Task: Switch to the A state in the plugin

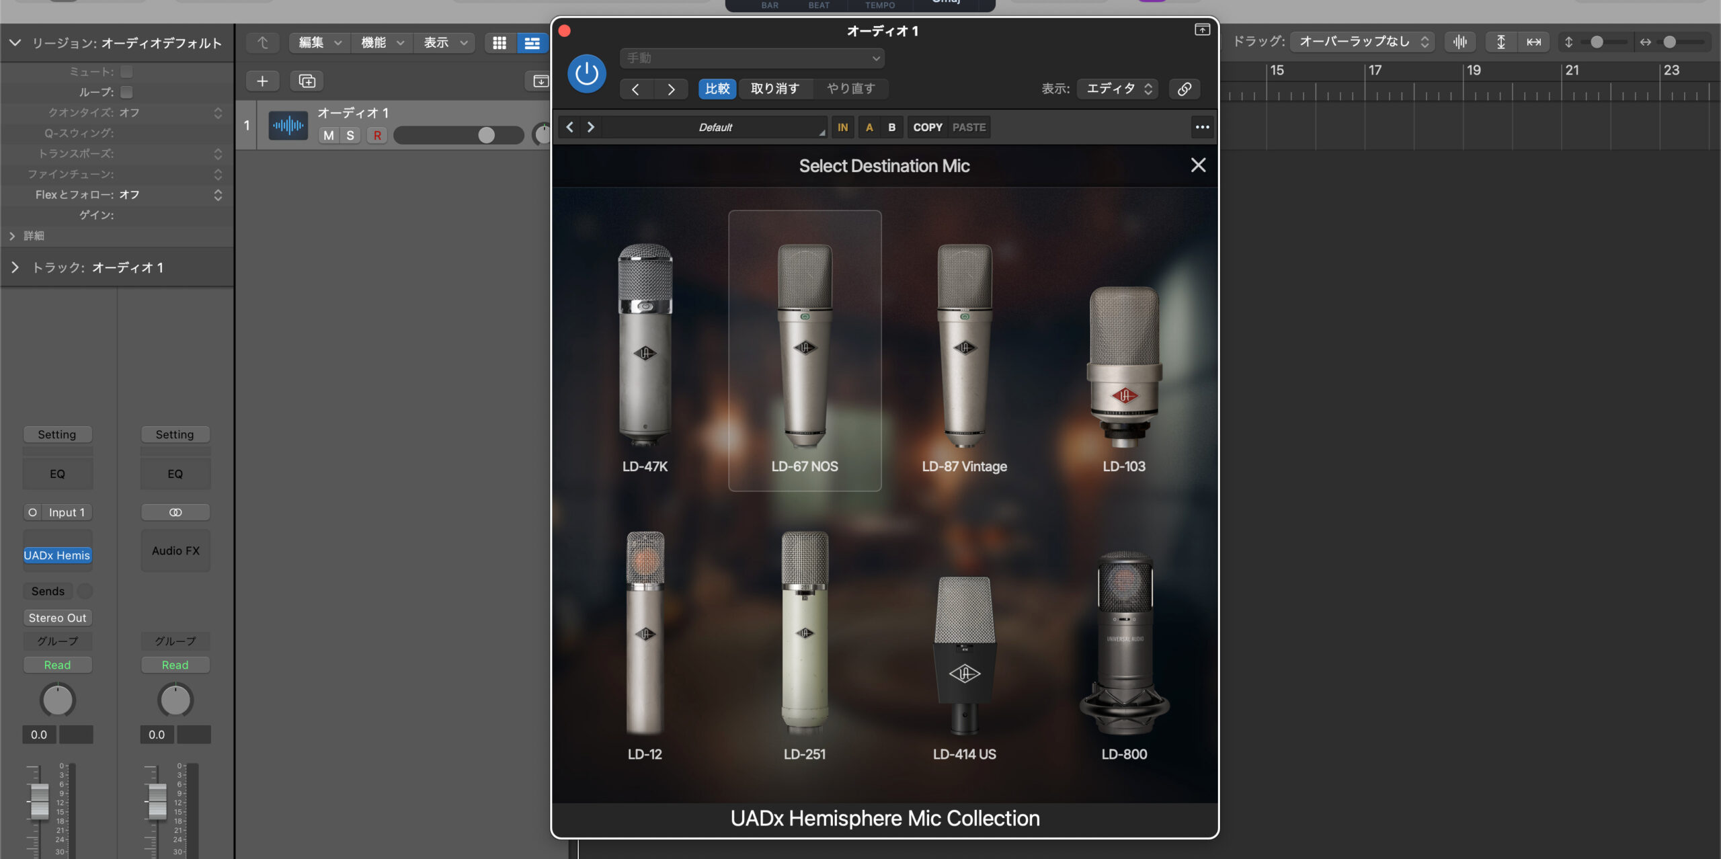Action: tap(869, 127)
